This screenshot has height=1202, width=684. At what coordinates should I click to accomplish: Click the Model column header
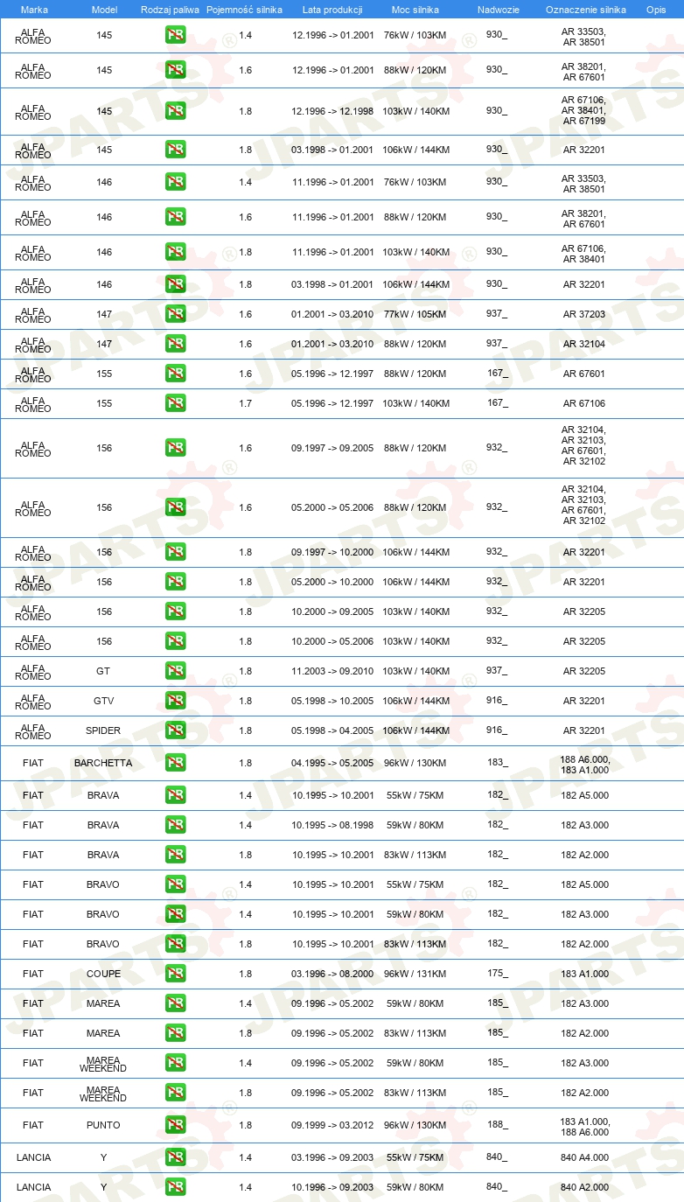pos(104,9)
